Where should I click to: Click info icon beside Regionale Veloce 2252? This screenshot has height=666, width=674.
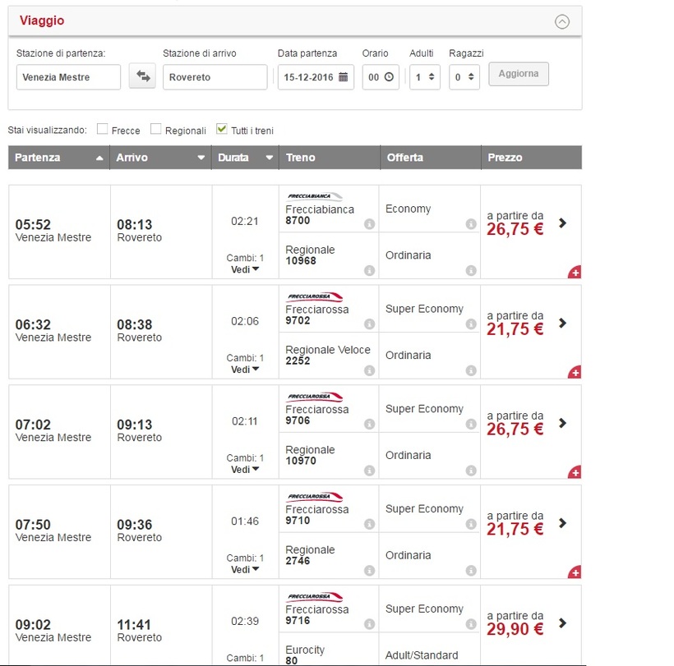coord(369,370)
